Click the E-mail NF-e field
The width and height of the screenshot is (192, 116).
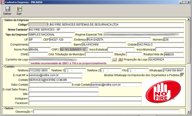pos(55,75)
